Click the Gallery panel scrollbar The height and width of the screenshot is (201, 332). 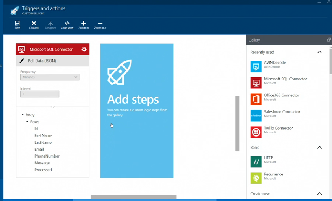(331, 62)
